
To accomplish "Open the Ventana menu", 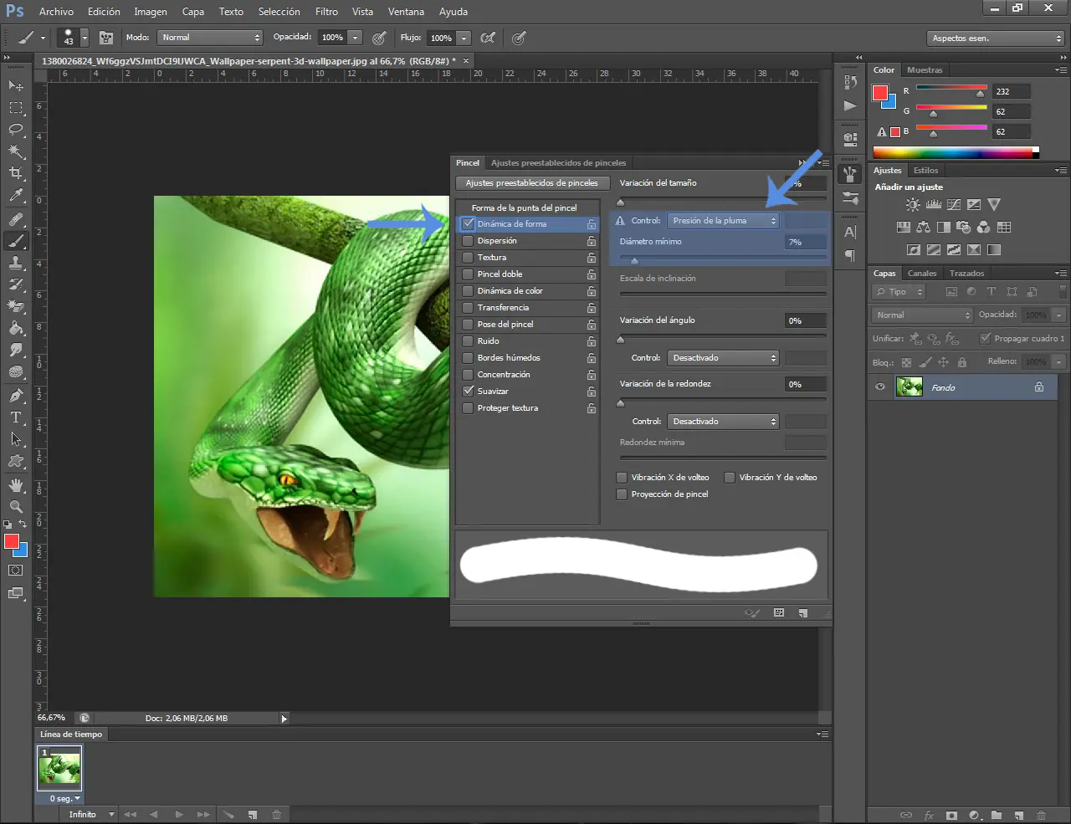I will (x=406, y=12).
